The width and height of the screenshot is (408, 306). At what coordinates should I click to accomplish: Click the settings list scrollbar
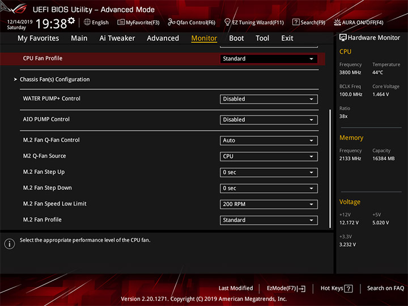pos(330,169)
